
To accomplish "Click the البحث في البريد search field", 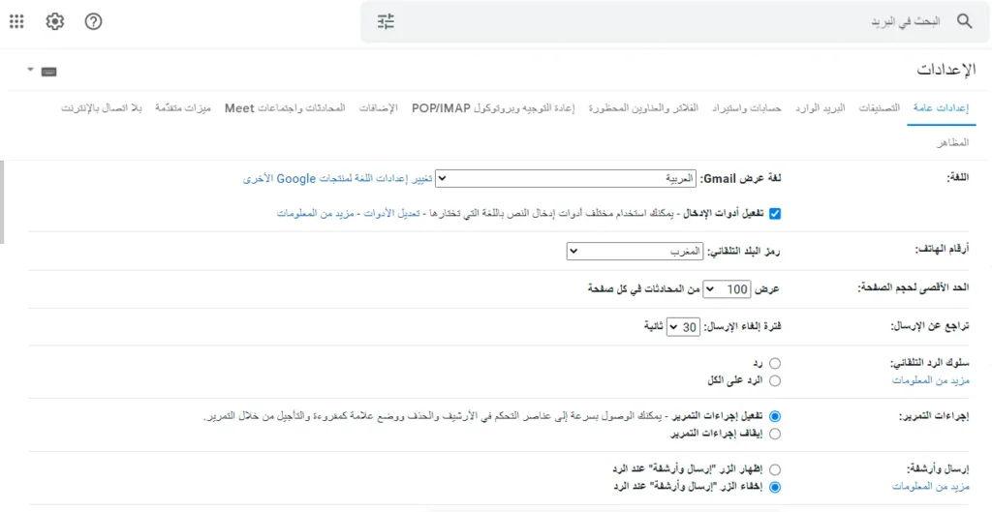I will coord(670,21).
